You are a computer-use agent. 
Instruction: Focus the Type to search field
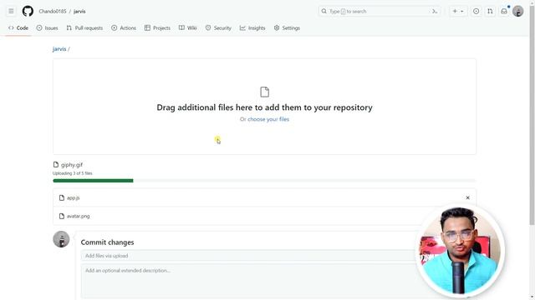pos(379,11)
